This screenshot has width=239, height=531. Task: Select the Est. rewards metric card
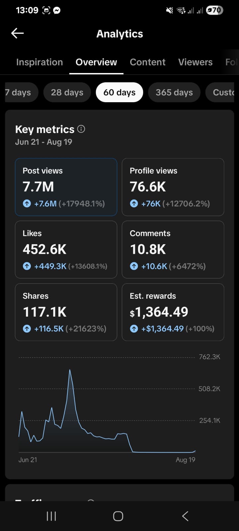click(x=173, y=312)
